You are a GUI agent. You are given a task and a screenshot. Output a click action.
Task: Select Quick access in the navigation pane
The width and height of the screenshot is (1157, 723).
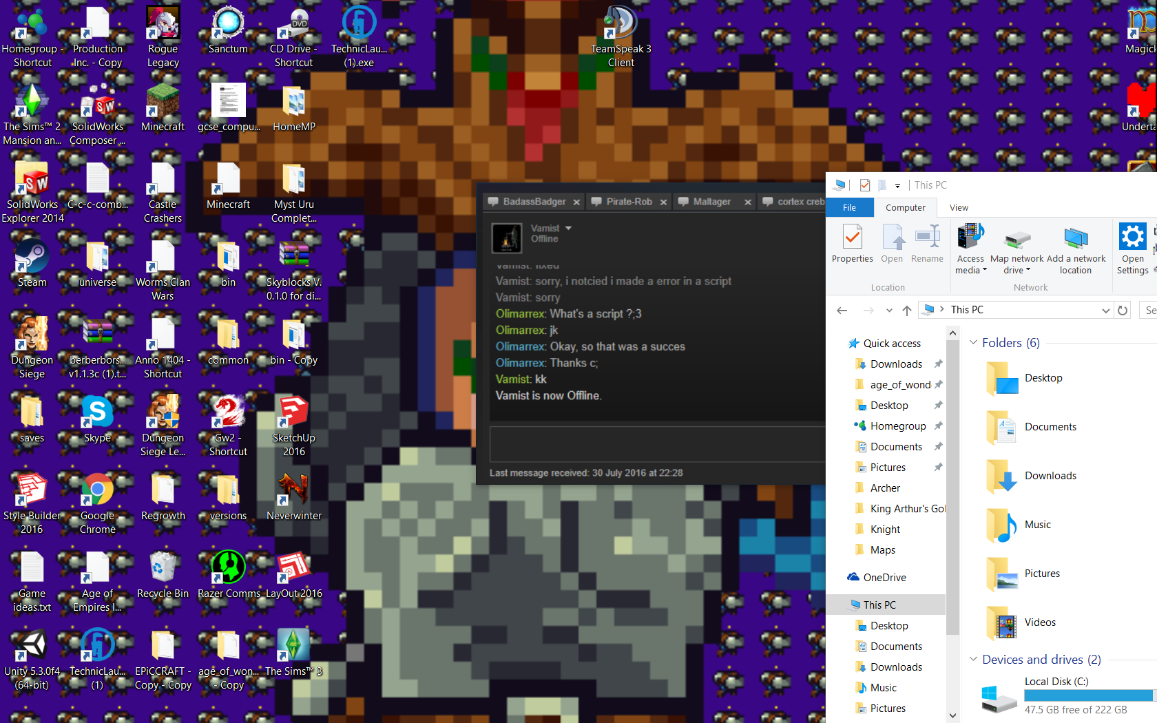pyautogui.click(x=891, y=343)
